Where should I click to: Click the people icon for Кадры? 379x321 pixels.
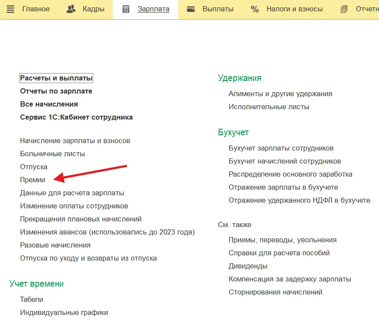click(71, 9)
